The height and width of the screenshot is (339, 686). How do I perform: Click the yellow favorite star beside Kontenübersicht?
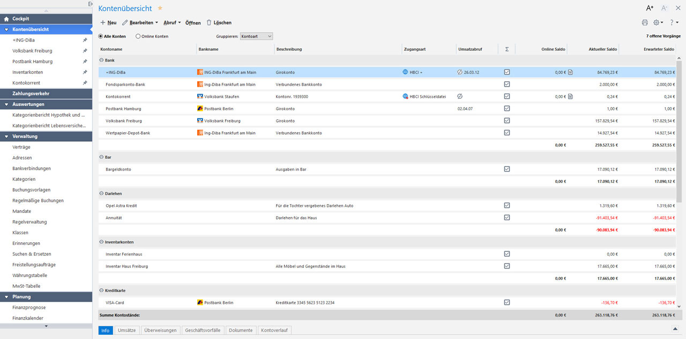(160, 9)
